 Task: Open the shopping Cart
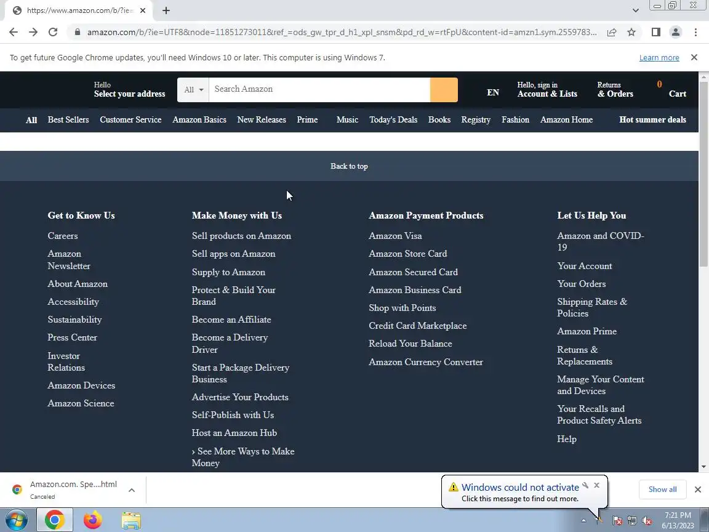[671, 89]
